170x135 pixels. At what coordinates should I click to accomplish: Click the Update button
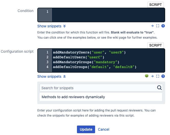tap(86, 129)
